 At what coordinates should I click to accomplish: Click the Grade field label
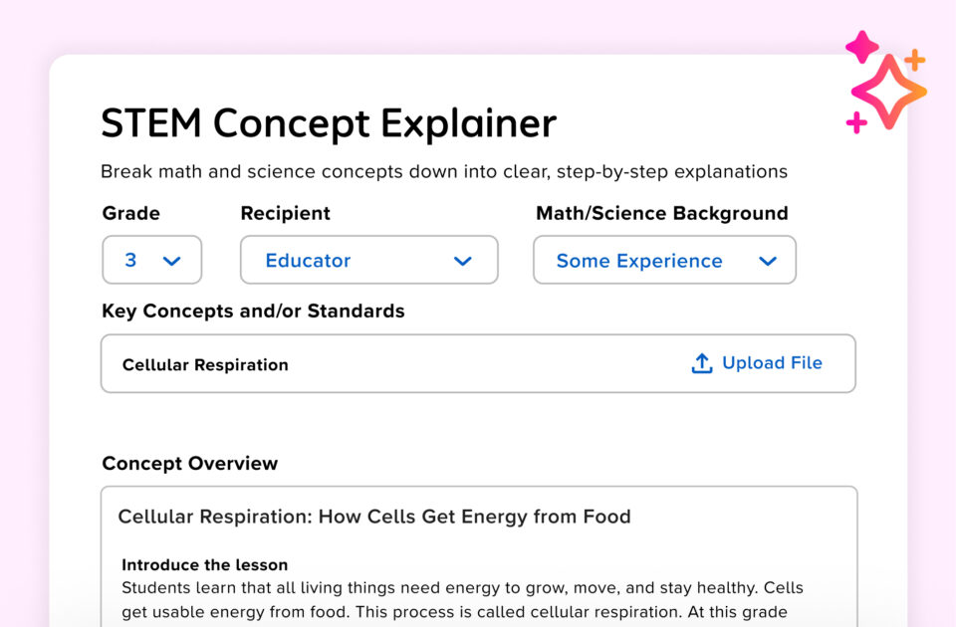pos(129,213)
